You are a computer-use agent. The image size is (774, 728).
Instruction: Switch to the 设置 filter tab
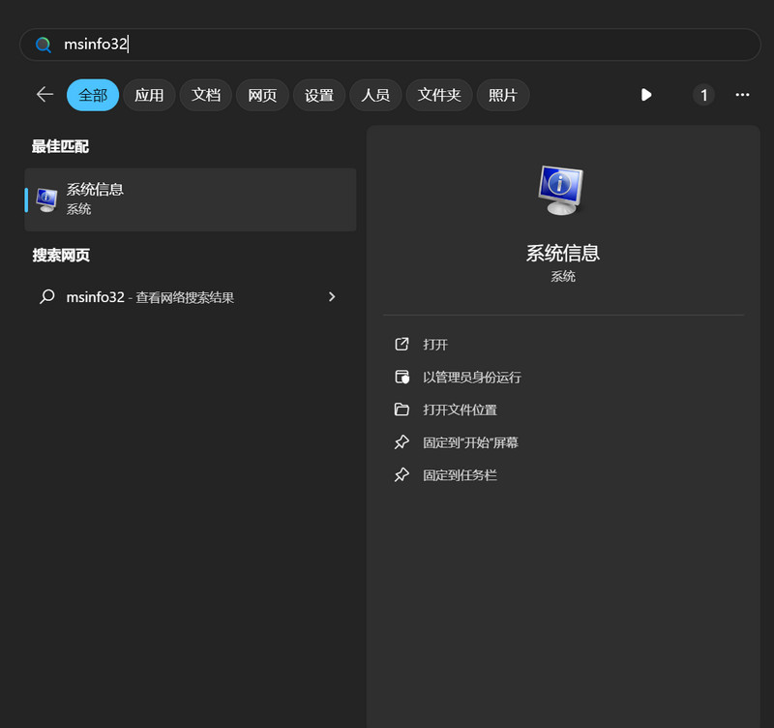[319, 95]
